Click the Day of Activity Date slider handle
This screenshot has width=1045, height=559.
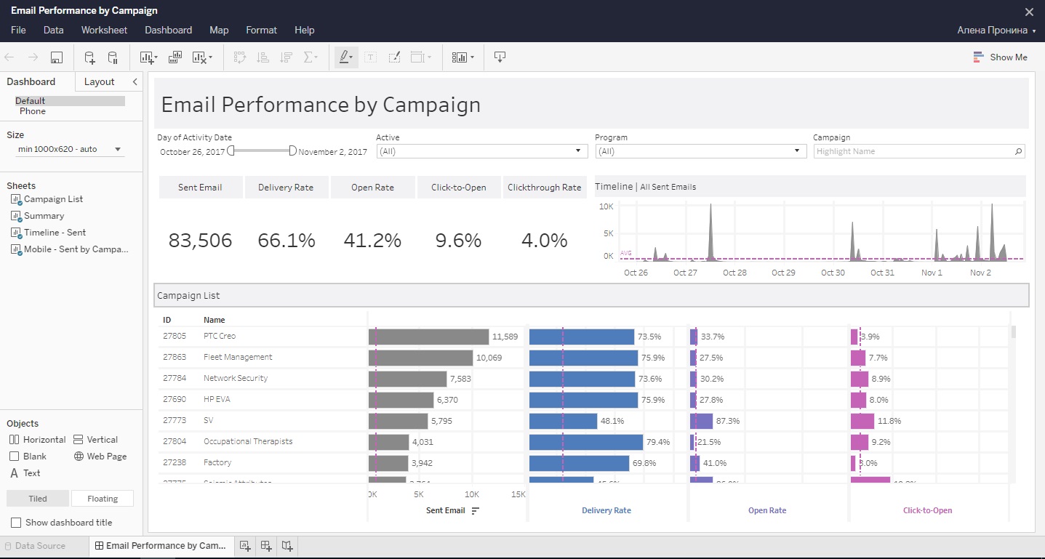pos(231,150)
